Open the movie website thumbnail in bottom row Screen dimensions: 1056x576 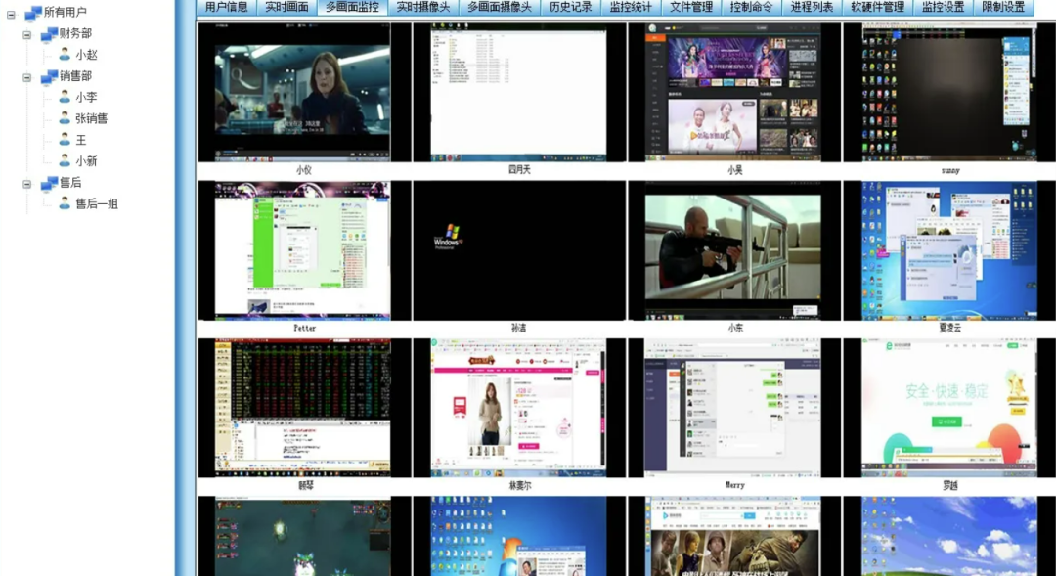(x=734, y=536)
